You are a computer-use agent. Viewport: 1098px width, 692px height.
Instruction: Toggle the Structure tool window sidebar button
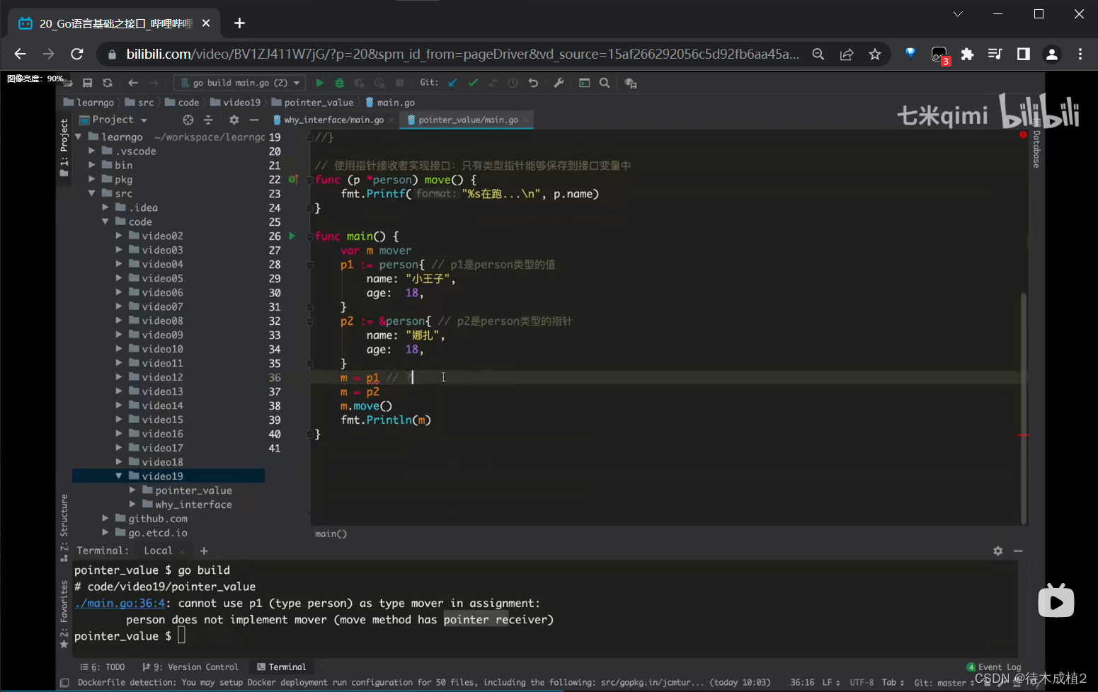point(64,527)
